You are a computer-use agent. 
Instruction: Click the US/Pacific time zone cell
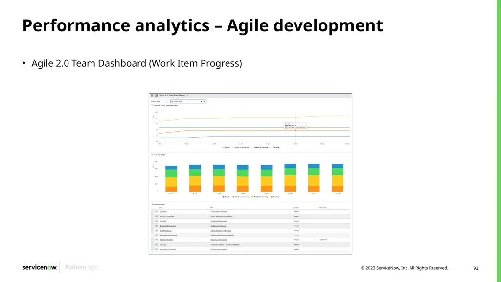323,240
